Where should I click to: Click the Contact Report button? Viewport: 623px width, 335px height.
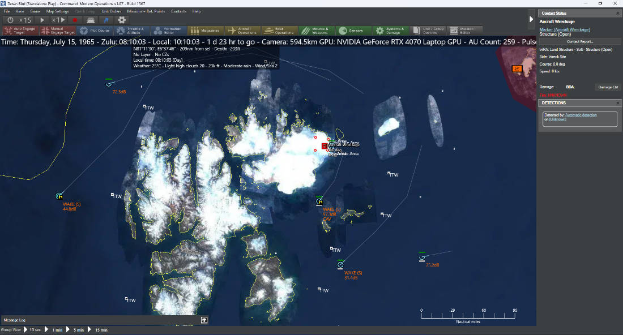(580, 42)
